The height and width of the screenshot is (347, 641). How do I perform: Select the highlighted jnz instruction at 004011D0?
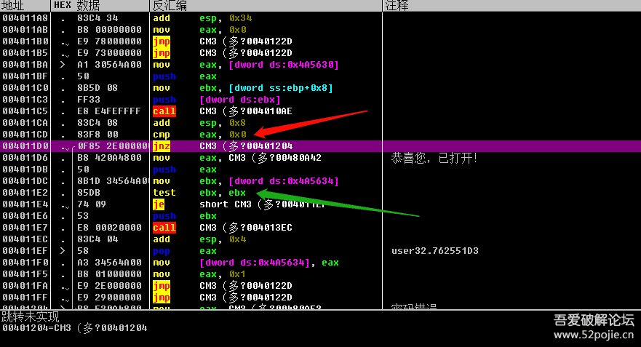[162, 146]
